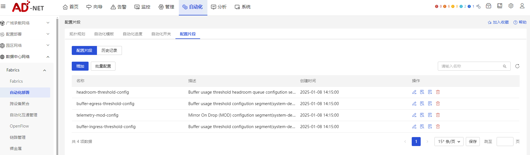Open the user account icon

click(x=522, y=6)
